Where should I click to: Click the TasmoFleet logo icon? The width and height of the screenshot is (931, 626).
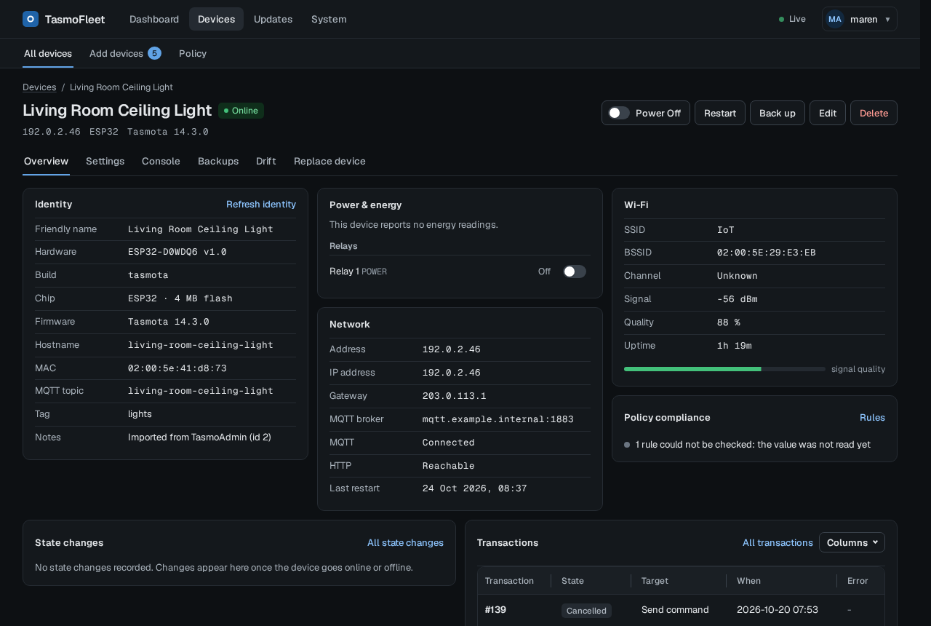tap(31, 19)
